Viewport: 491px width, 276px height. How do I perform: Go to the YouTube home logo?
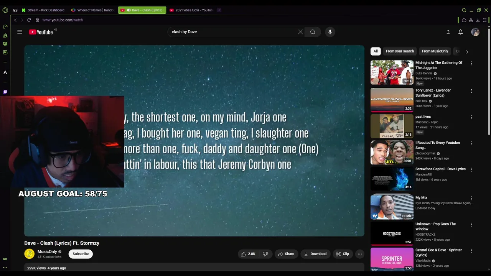coord(41,32)
